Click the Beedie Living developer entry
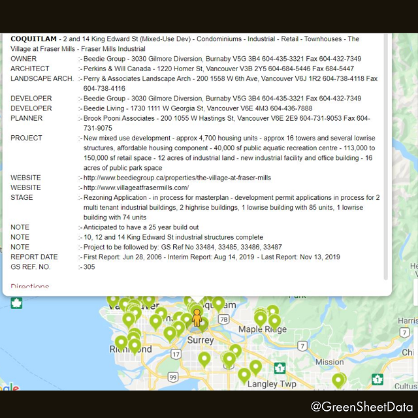The width and height of the screenshot is (418, 418). click(198, 108)
